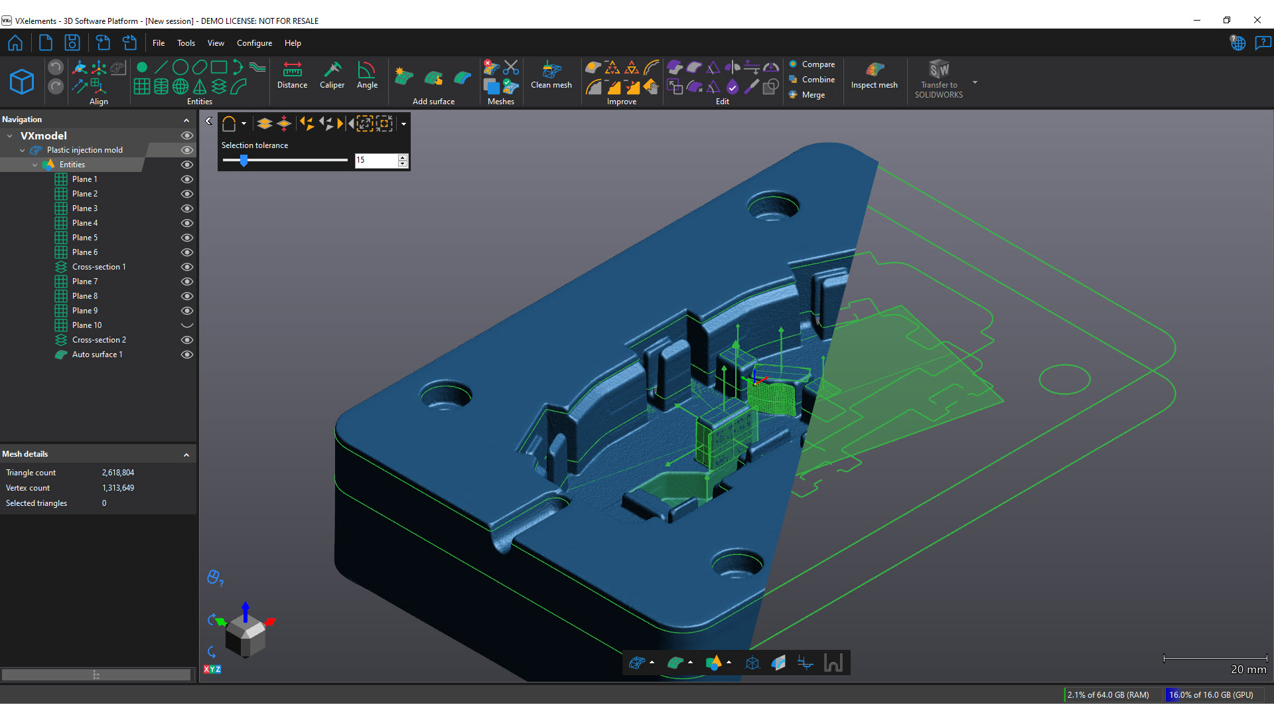
Task: Open the Inspect mesh tool
Action: [874, 75]
